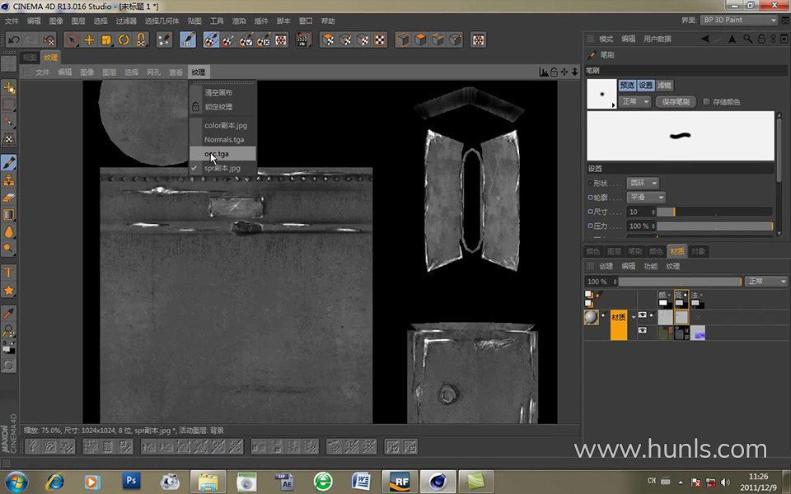Select the Brush tool in left toolbar
This screenshot has height=494, width=791.
[x=9, y=162]
